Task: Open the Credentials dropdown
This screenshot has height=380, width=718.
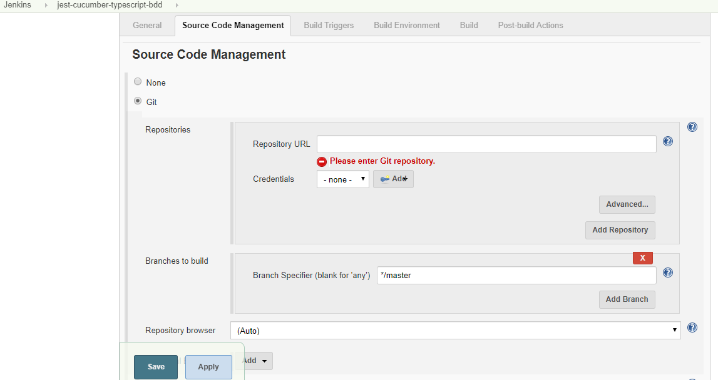Action: [342, 179]
